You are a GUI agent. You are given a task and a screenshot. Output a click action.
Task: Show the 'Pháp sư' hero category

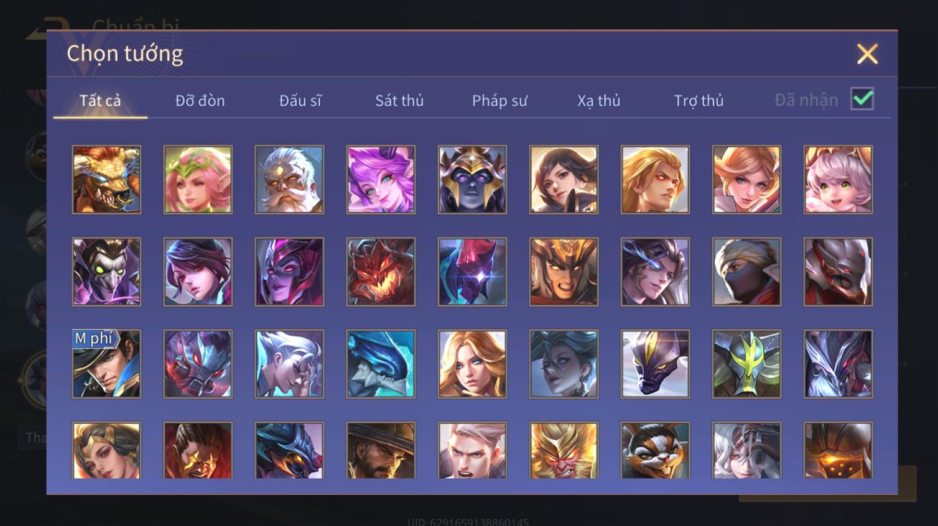click(499, 100)
